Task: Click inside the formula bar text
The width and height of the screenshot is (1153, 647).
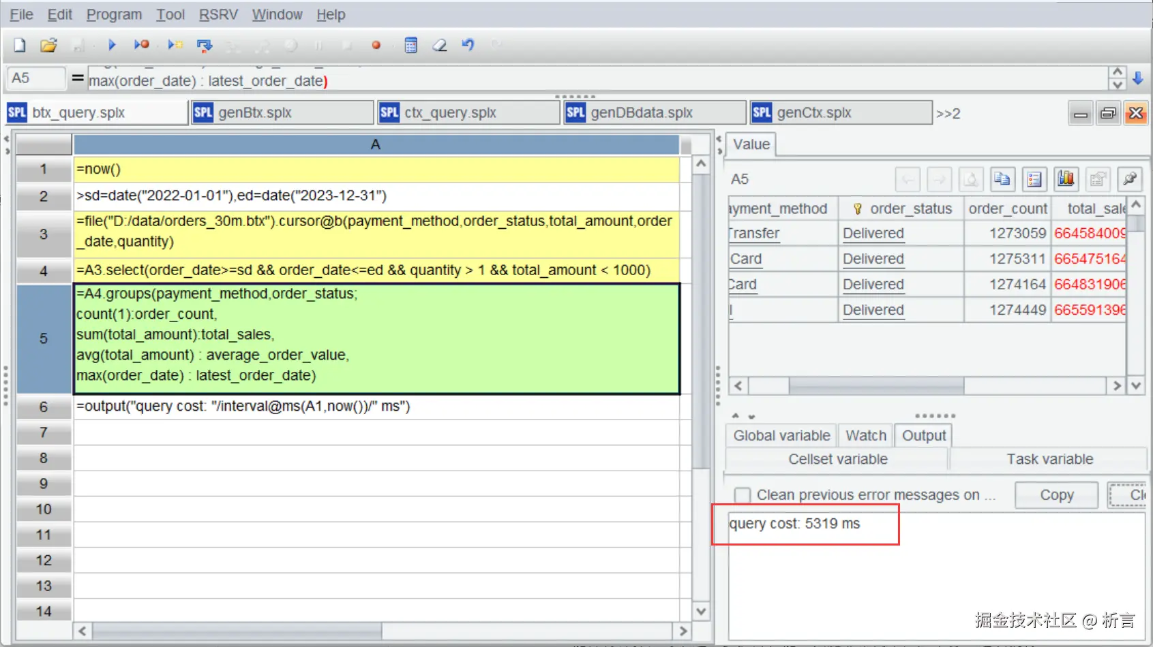Action: tap(597, 79)
